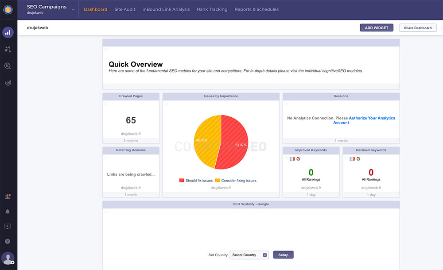The height and width of the screenshot is (270, 443).
Task: Click the Share Dashboard button
Action: [x=418, y=28]
